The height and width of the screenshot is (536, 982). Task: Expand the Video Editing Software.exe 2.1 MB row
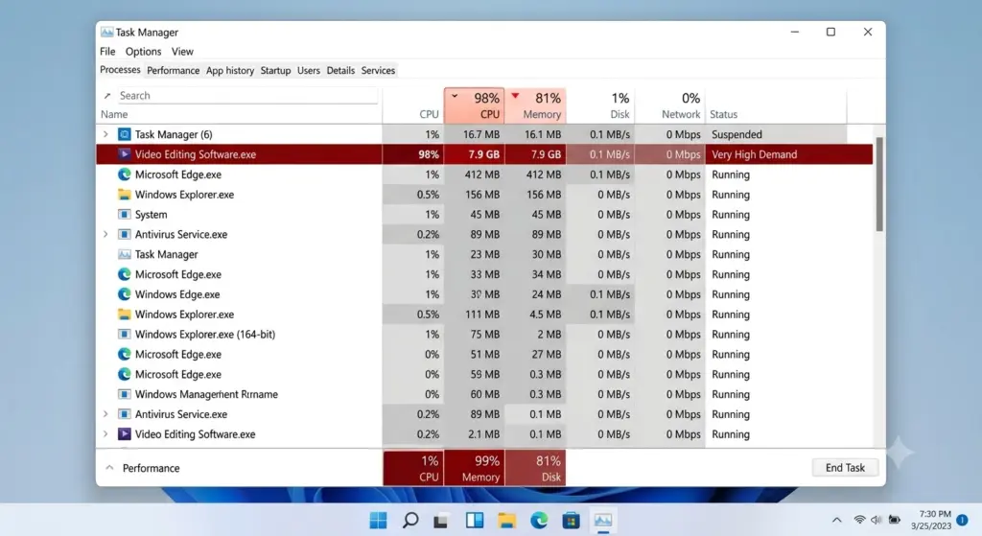point(105,434)
